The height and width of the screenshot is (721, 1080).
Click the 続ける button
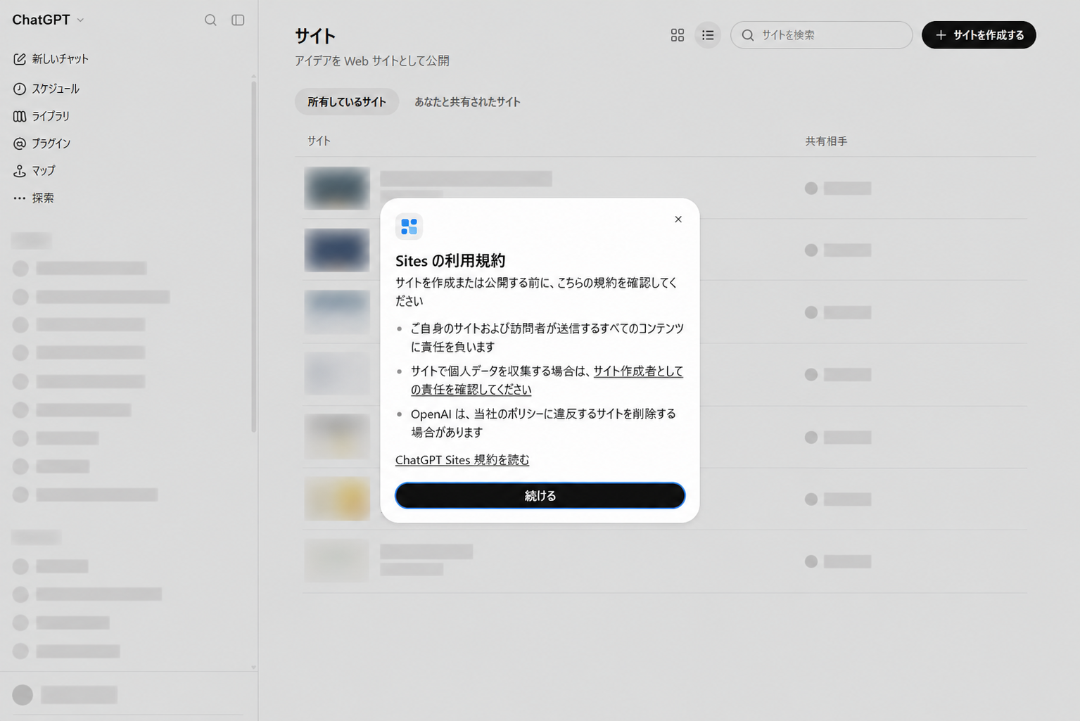tap(540, 496)
